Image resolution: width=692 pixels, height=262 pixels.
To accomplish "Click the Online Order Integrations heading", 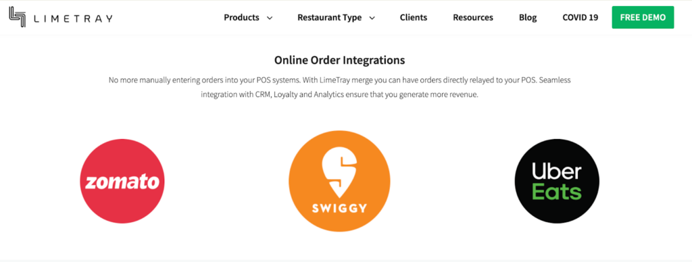I will click(x=340, y=60).
